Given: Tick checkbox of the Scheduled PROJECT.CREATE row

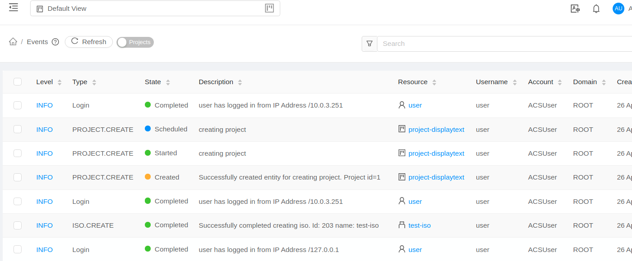Looking at the screenshot, I should (x=18, y=129).
